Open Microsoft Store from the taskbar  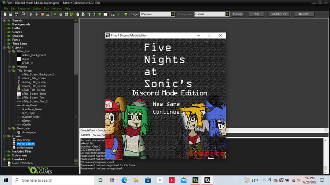coord(148,180)
